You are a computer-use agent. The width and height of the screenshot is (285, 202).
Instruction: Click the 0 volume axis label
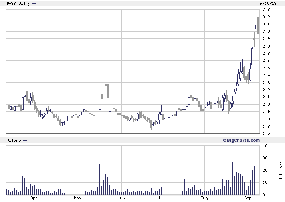[264, 195]
